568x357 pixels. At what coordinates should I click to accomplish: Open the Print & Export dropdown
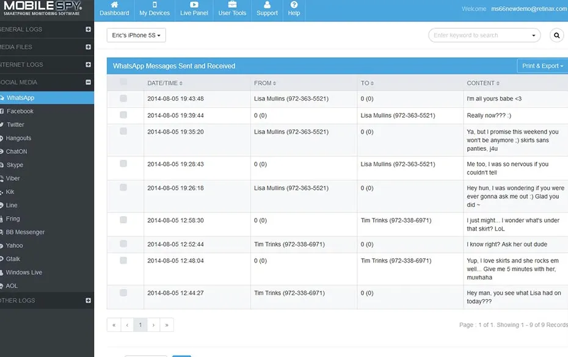(x=542, y=66)
